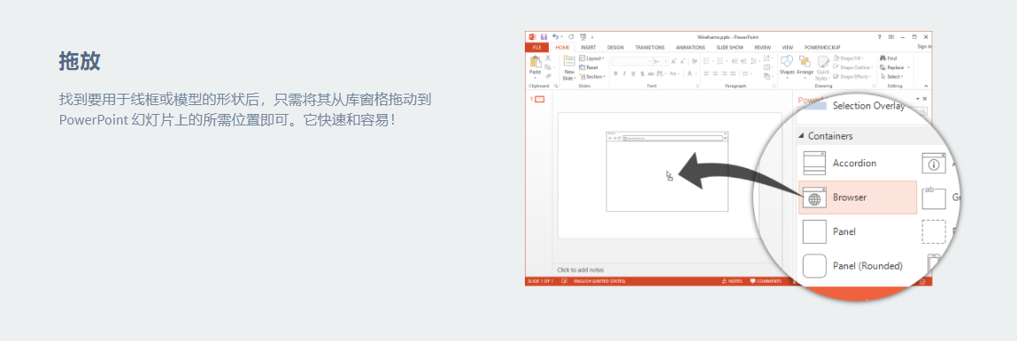Toggle Underline formatting

coord(633,73)
